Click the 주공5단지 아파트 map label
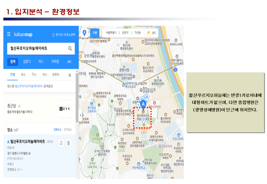Viewport: 267px width, 184px height. [127, 158]
